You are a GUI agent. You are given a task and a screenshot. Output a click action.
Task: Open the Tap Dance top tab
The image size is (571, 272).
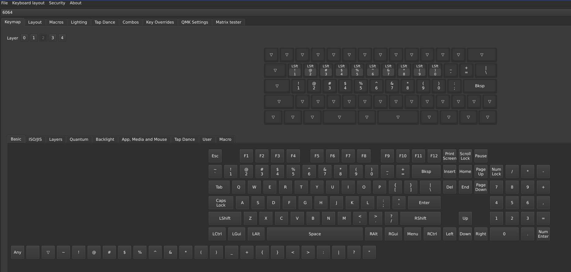(105, 22)
